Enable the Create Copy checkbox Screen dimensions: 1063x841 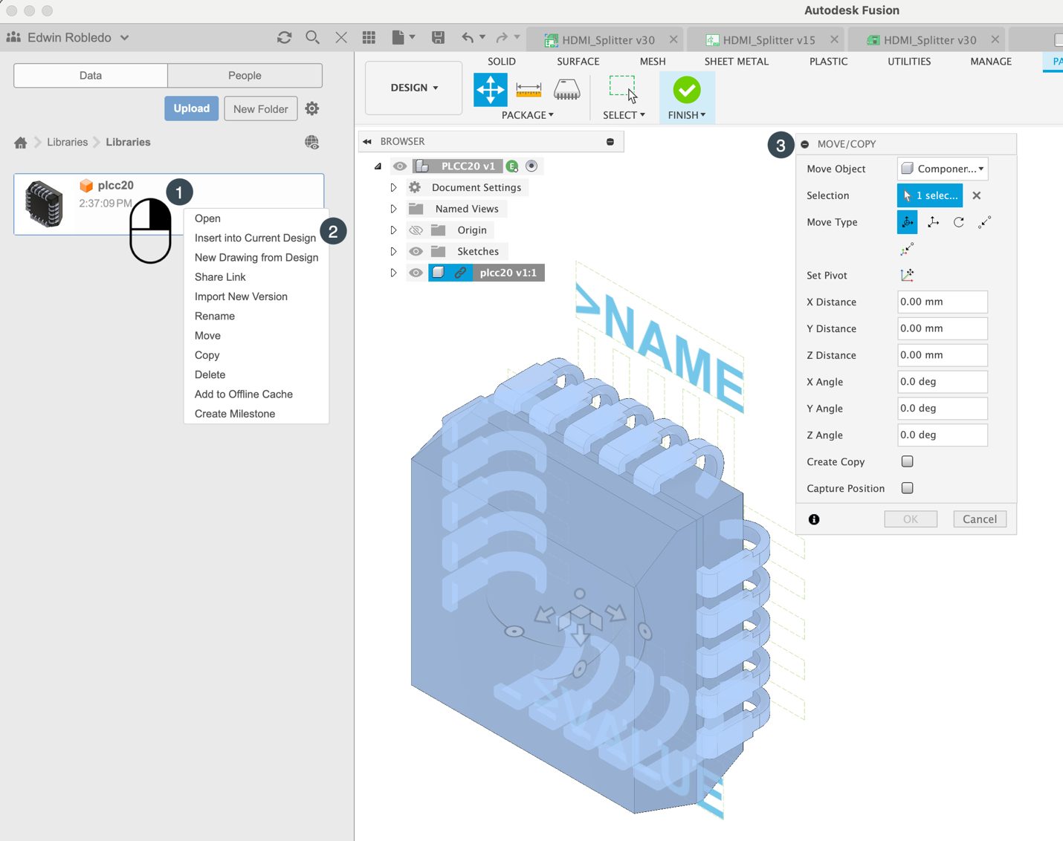pyautogui.click(x=907, y=461)
